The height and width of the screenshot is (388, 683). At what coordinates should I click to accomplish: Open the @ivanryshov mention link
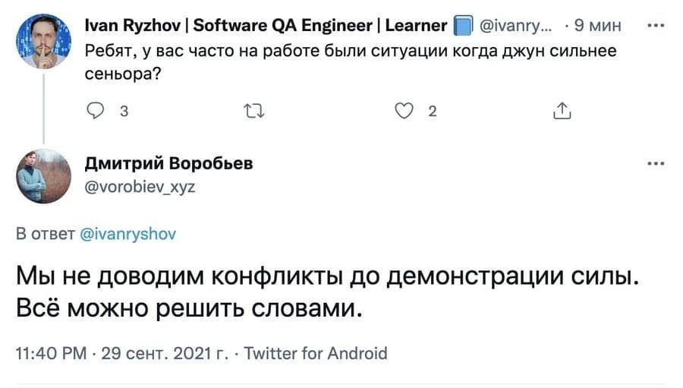[x=127, y=234]
